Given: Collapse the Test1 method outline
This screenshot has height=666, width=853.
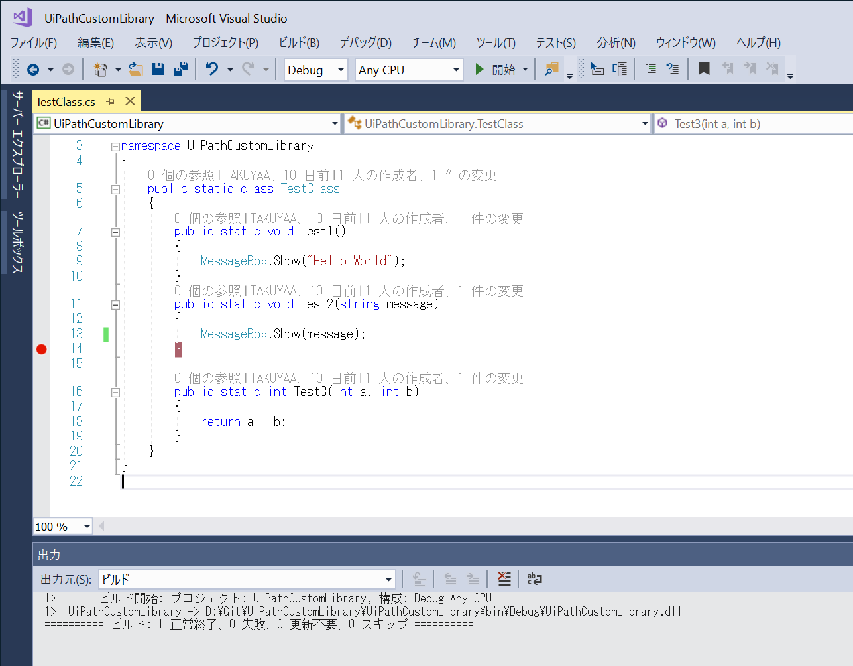Looking at the screenshot, I should point(115,232).
